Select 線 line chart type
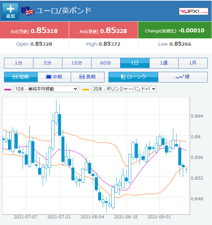The width and height of the screenshot is (212, 225). tap(183, 77)
